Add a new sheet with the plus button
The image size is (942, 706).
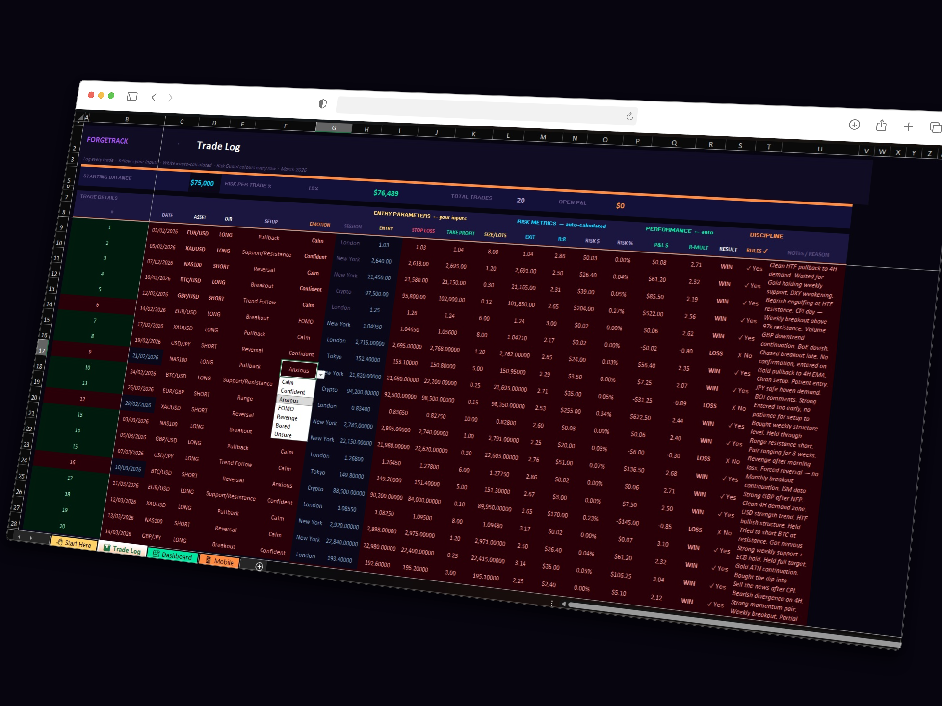[259, 565]
